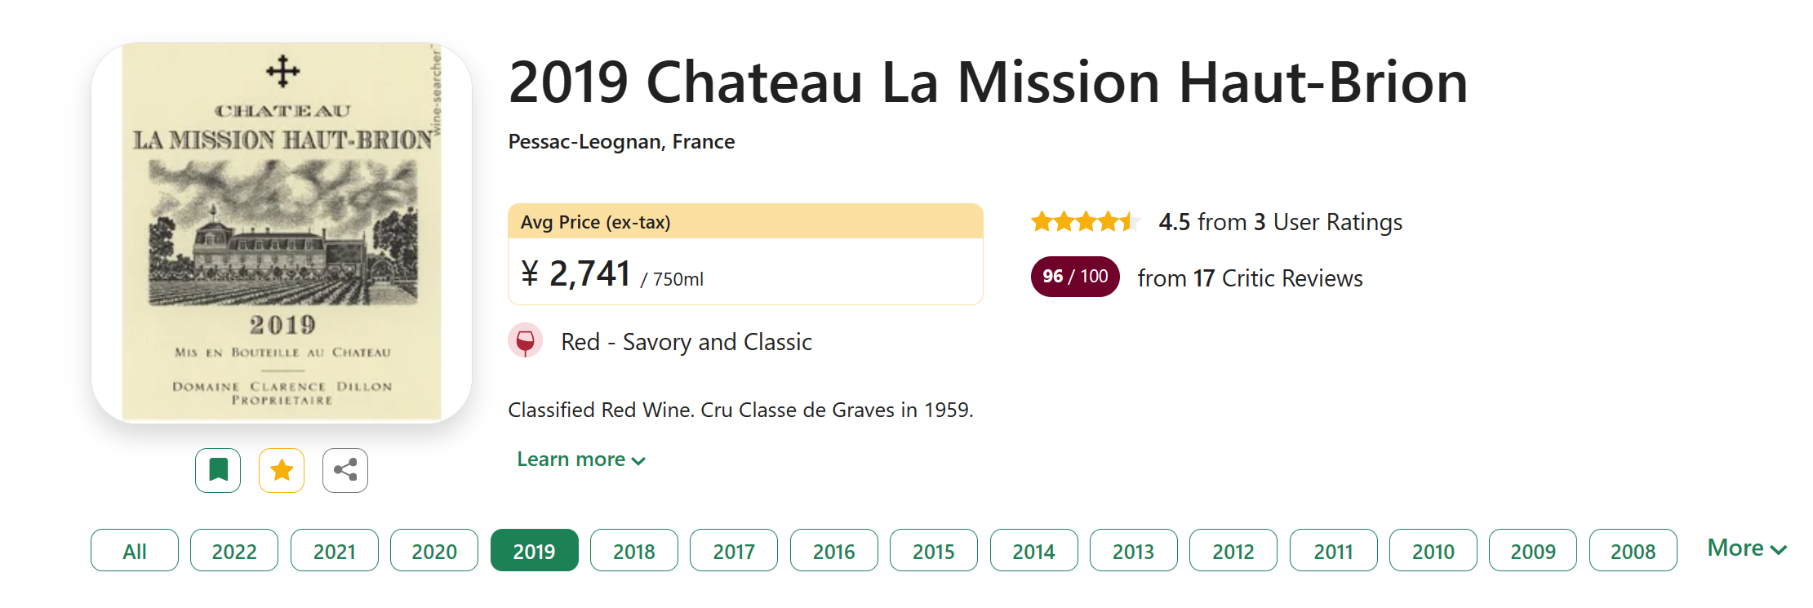The height and width of the screenshot is (608, 1813).
Task: Select the 2018 vintage pill
Action: click(x=634, y=551)
